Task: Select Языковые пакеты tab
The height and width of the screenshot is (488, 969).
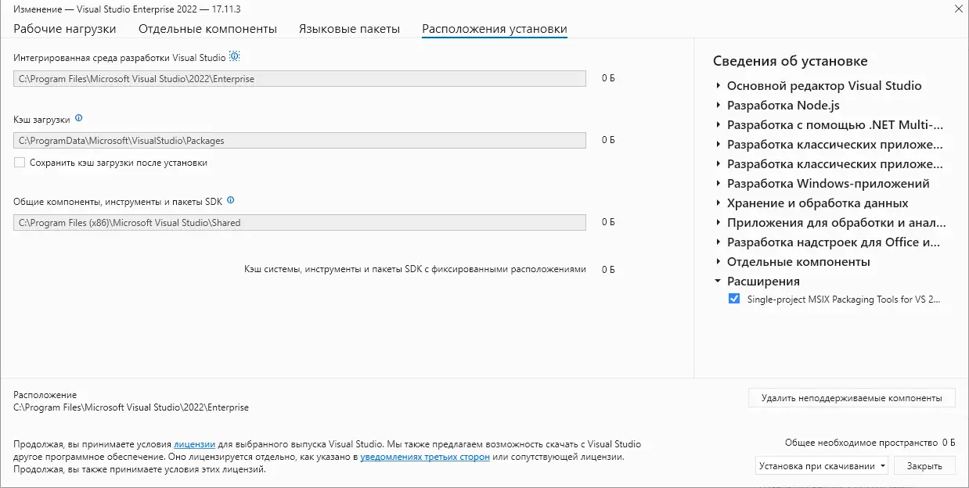Action: 349,29
